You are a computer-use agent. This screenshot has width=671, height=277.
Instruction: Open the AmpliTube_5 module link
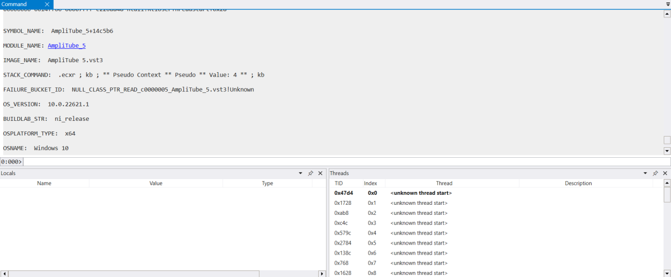point(67,46)
